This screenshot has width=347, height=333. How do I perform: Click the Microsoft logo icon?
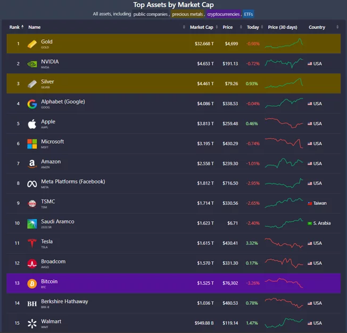click(32, 144)
